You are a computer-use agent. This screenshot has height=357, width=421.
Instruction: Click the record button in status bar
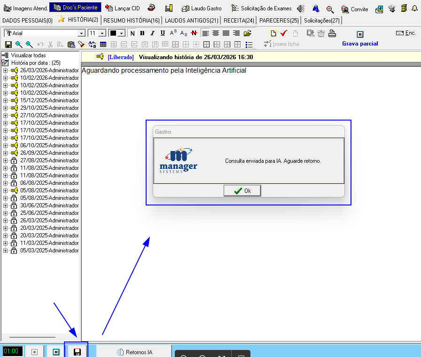pyautogui.click(x=34, y=352)
